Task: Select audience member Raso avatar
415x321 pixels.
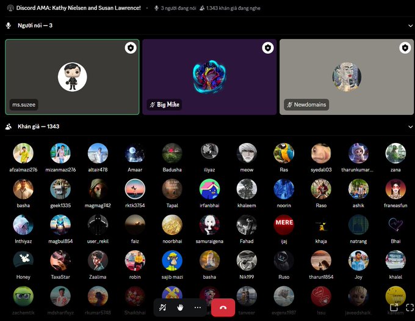Action: click(321, 189)
